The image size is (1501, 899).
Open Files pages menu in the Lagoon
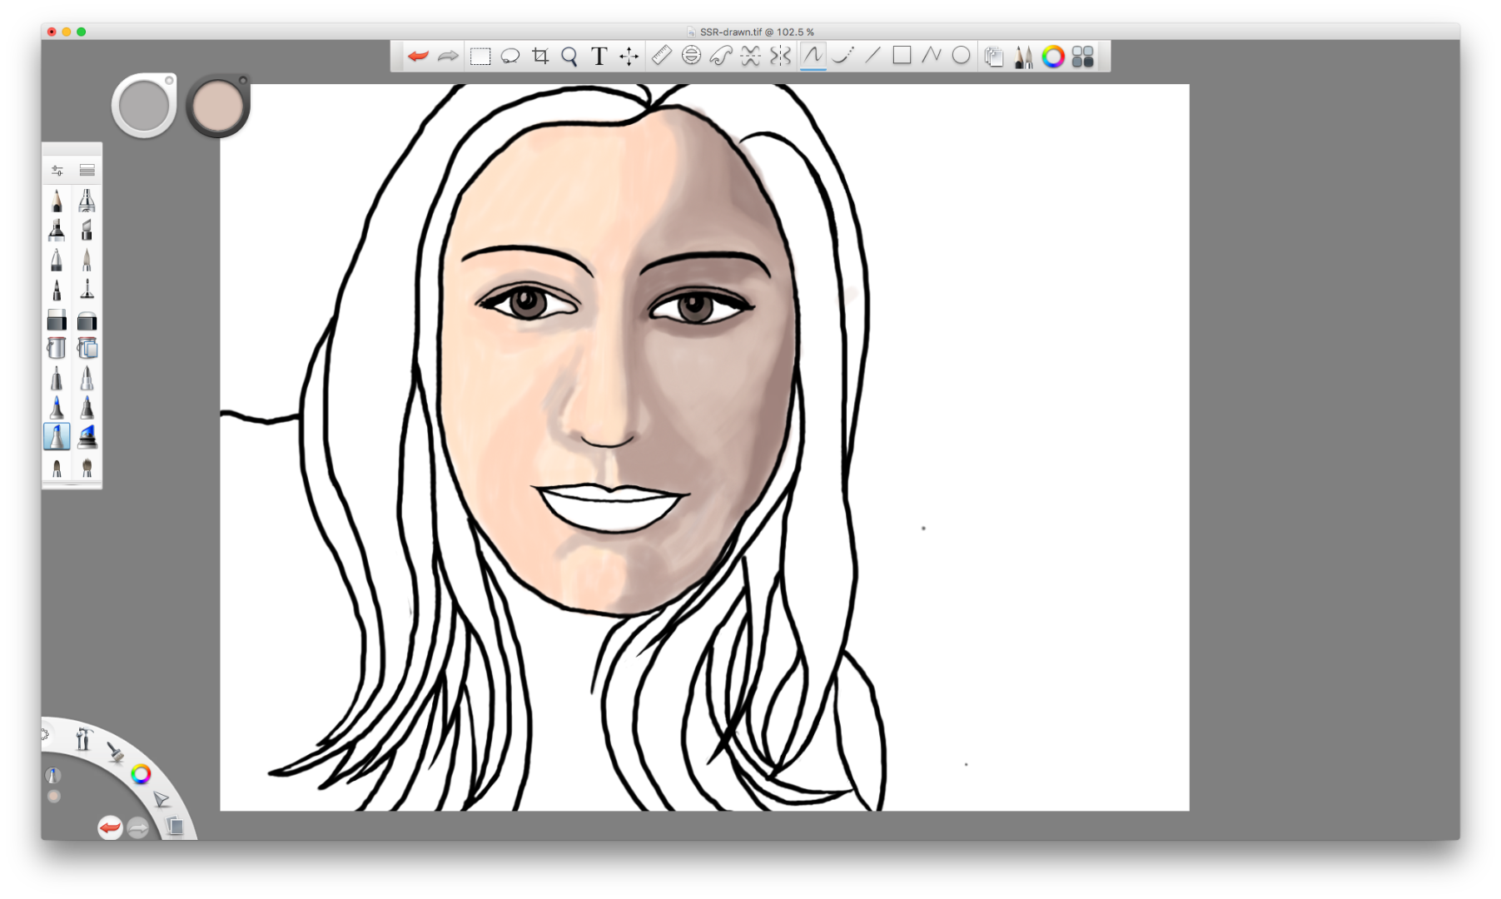tap(175, 826)
